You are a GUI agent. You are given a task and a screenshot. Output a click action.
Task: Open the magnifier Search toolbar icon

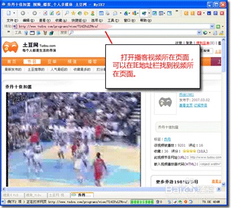tap(66, 13)
